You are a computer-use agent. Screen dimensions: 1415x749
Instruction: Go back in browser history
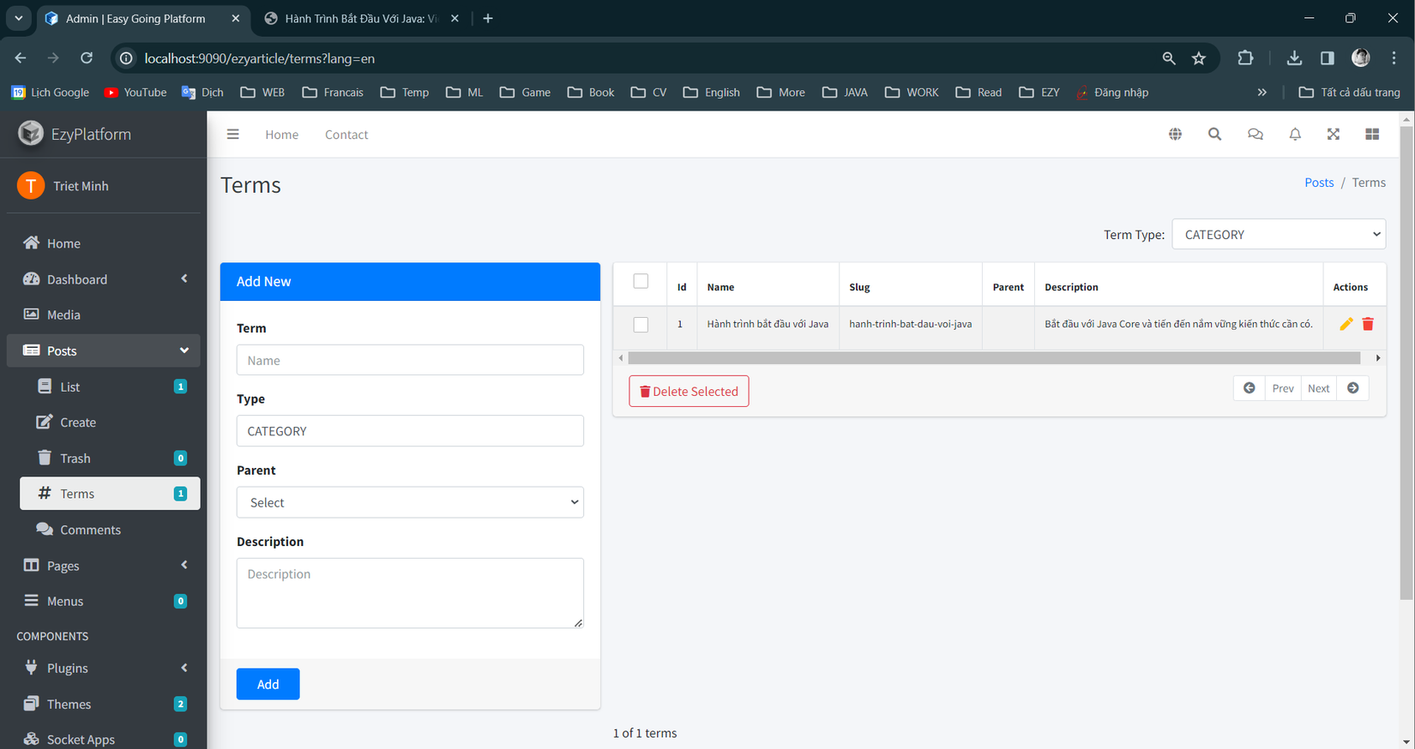pyautogui.click(x=21, y=58)
